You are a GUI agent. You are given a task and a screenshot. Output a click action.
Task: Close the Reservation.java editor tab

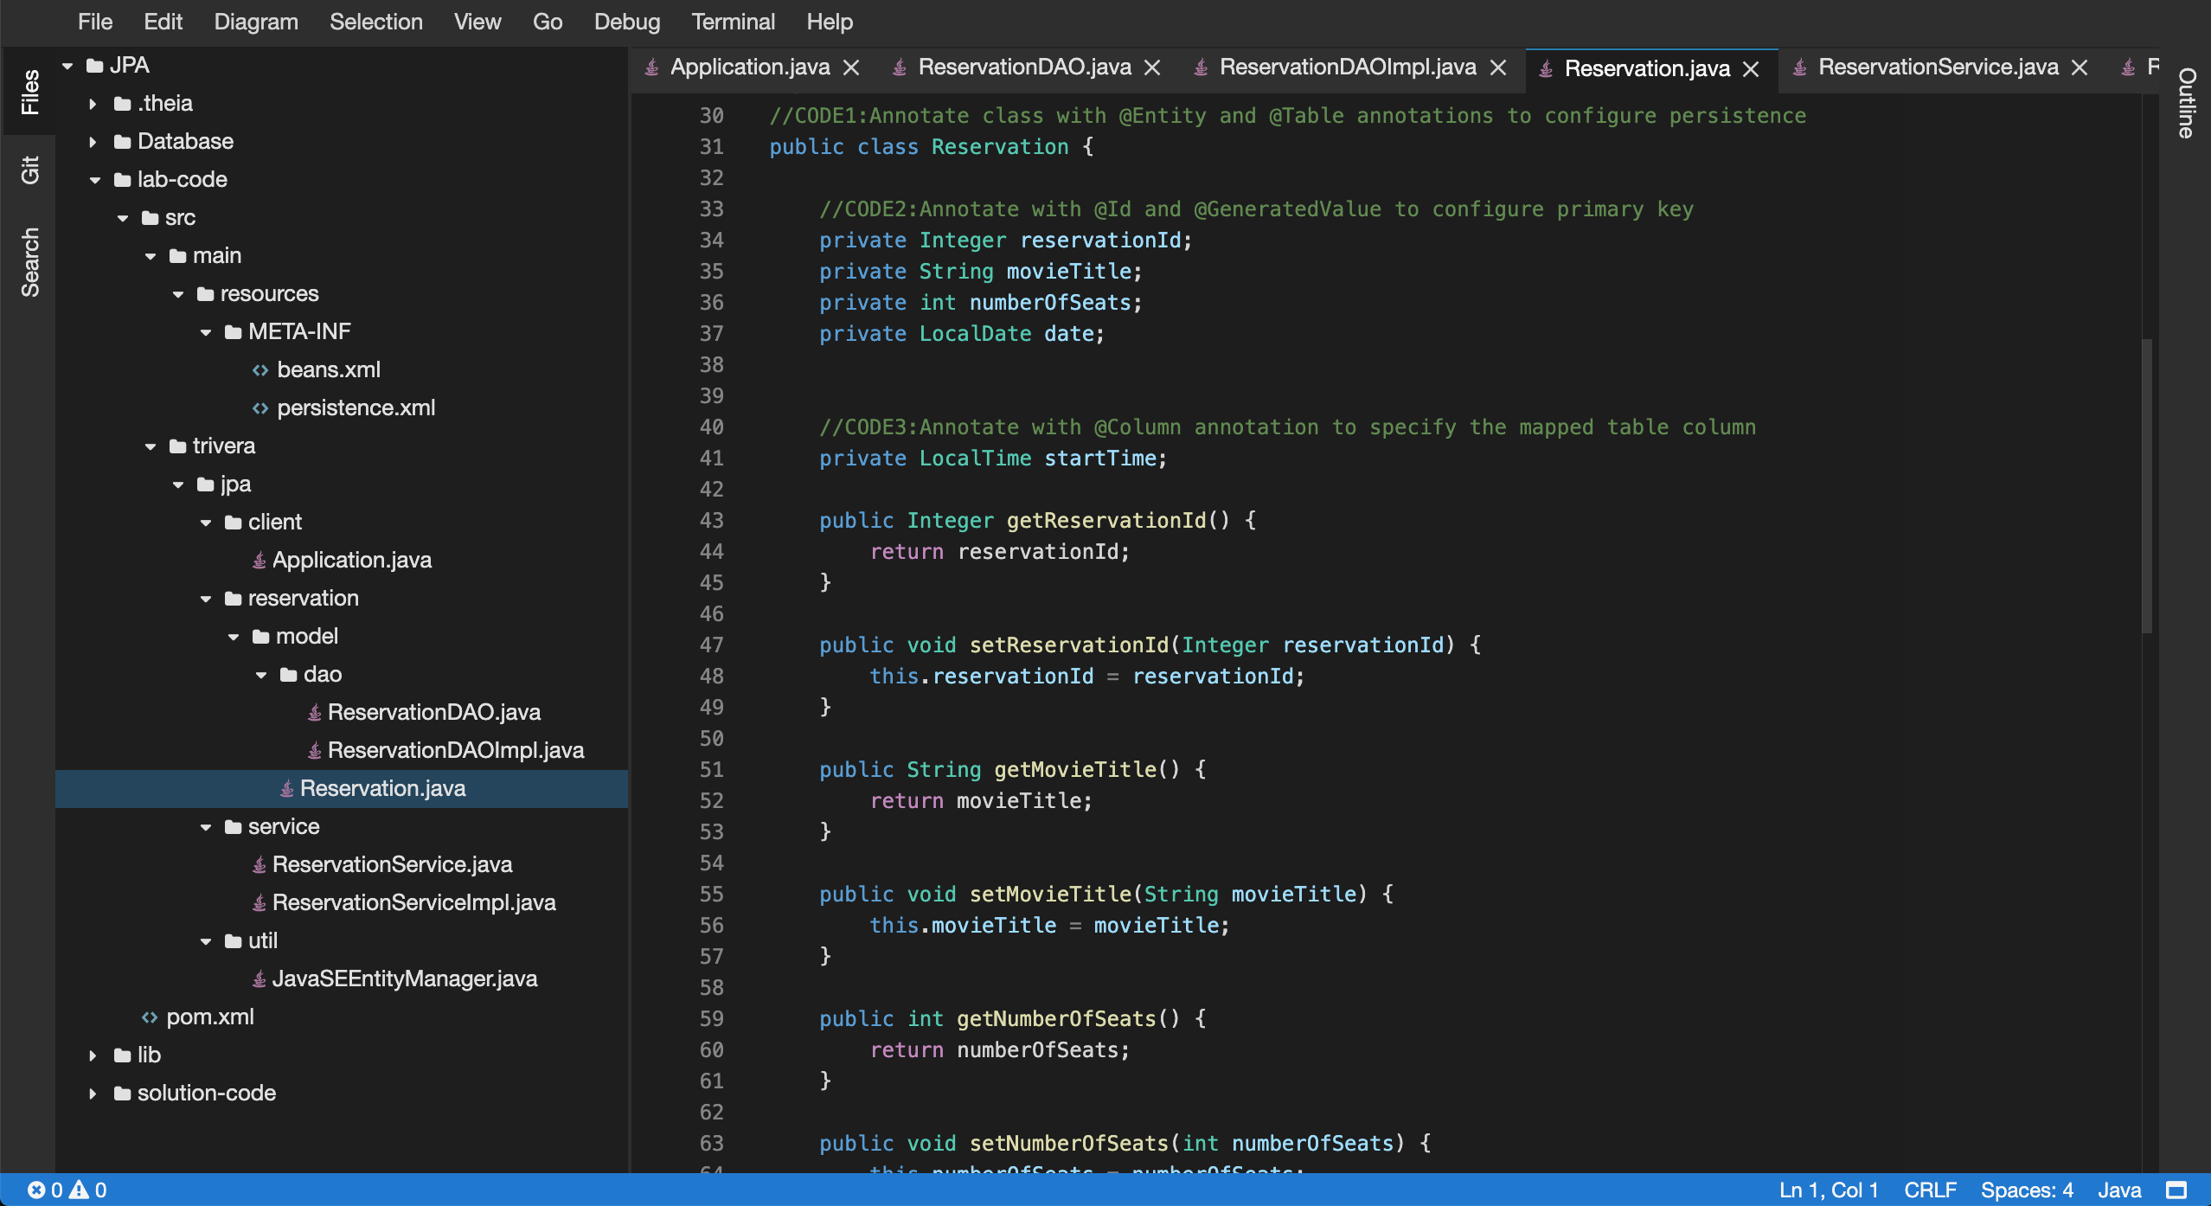[x=1751, y=69]
